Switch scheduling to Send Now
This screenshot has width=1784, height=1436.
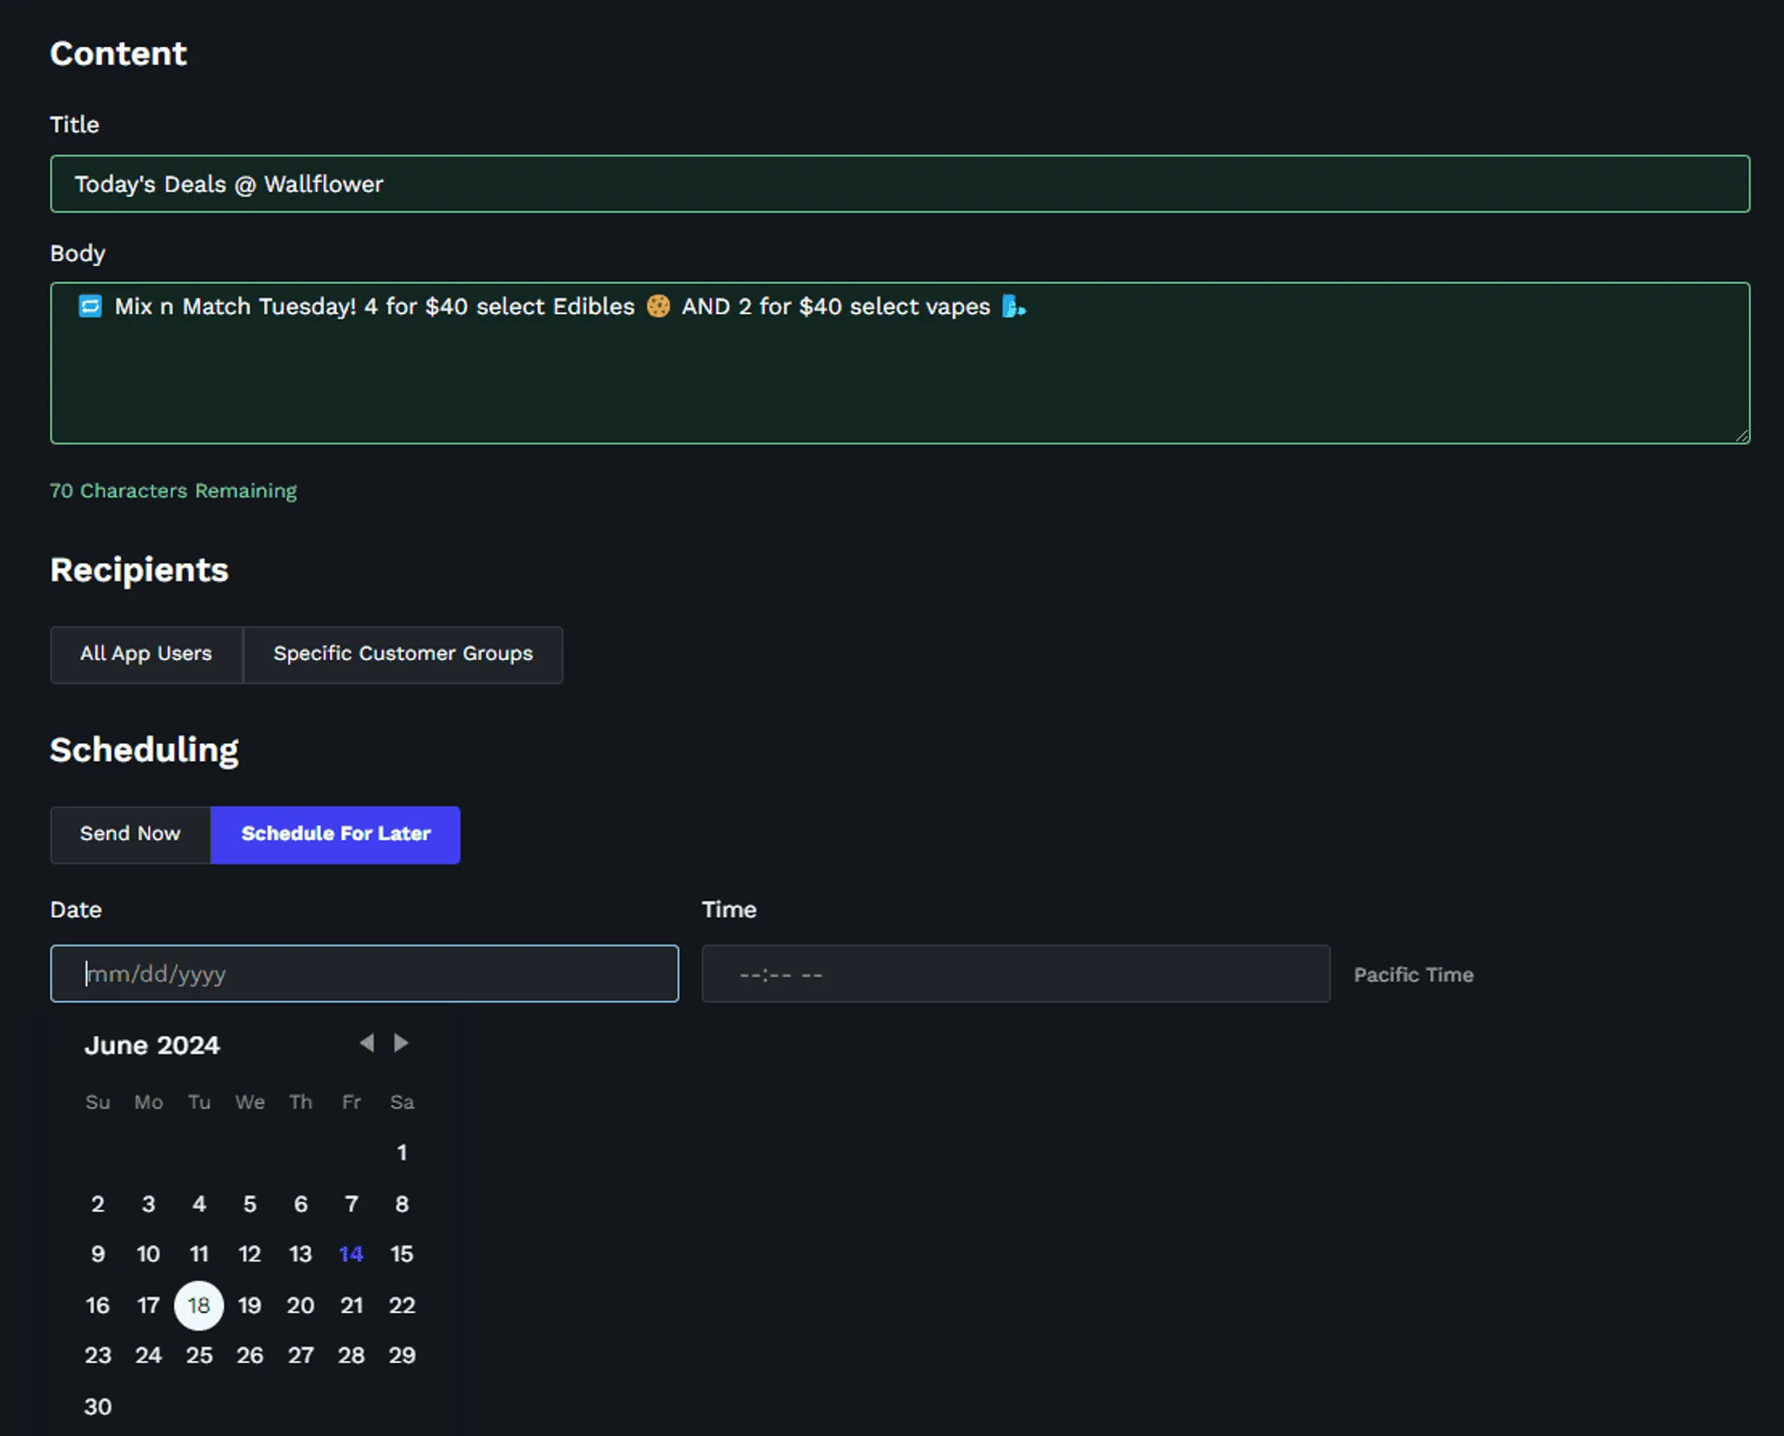click(x=130, y=834)
